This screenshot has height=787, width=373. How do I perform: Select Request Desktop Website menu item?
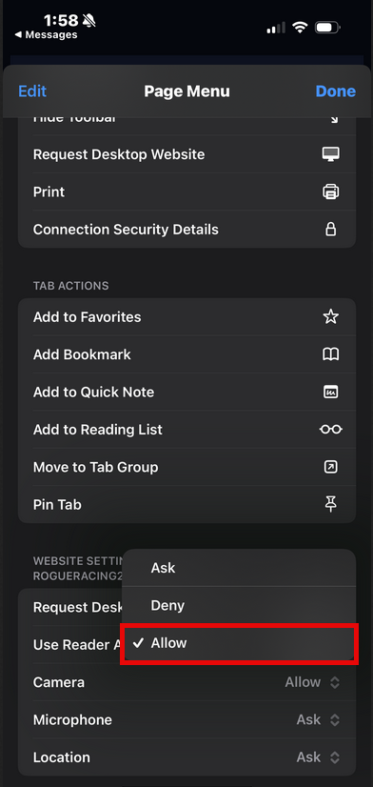coord(186,154)
